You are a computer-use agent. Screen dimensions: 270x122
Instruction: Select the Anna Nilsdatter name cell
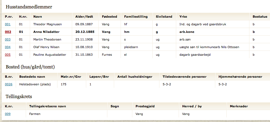click(51, 32)
